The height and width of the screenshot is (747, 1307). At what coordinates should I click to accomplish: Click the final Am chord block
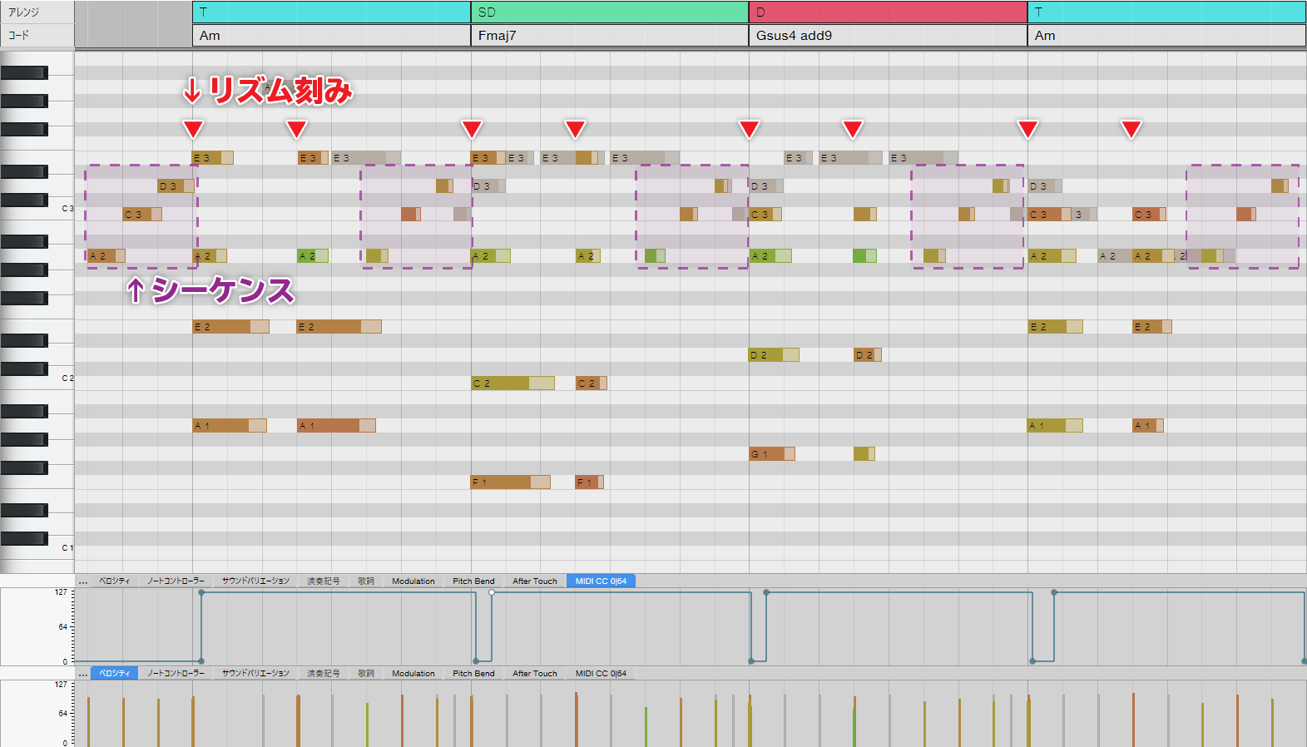pos(1166,36)
